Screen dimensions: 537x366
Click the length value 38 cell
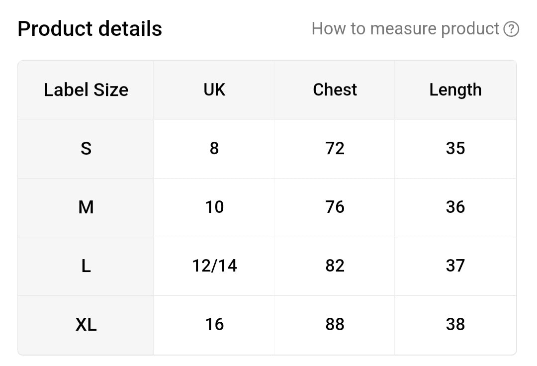pyautogui.click(x=455, y=325)
